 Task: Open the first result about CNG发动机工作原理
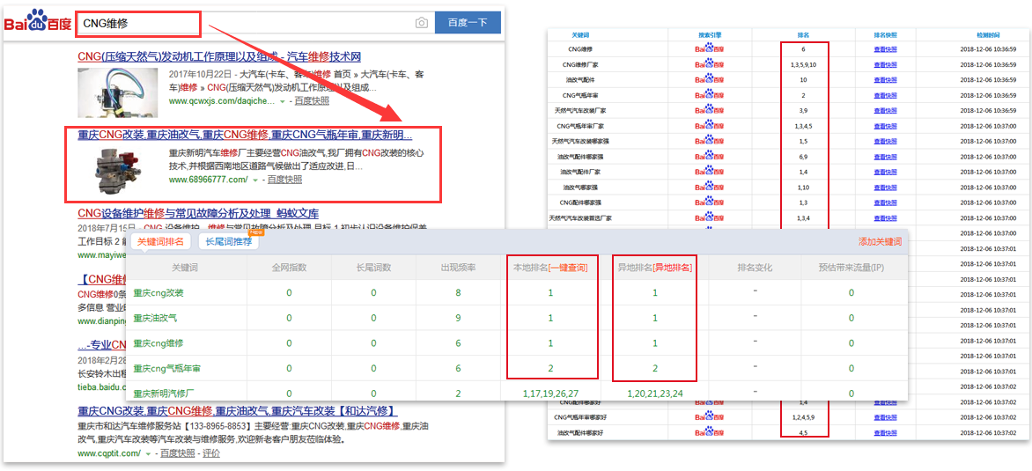click(x=219, y=56)
